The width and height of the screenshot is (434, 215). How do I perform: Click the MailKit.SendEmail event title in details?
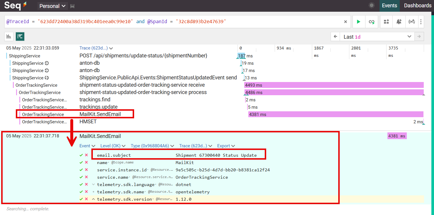pos(100,136)
